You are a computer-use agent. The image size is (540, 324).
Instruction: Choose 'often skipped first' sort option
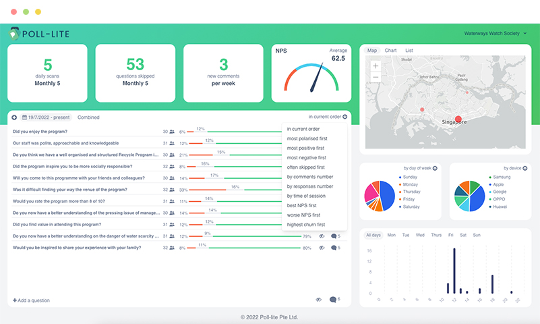pos(306,167)
